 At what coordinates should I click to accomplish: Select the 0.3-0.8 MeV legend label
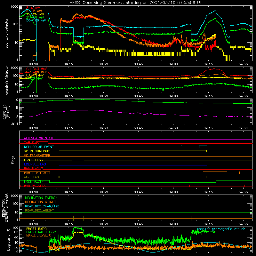36,72
